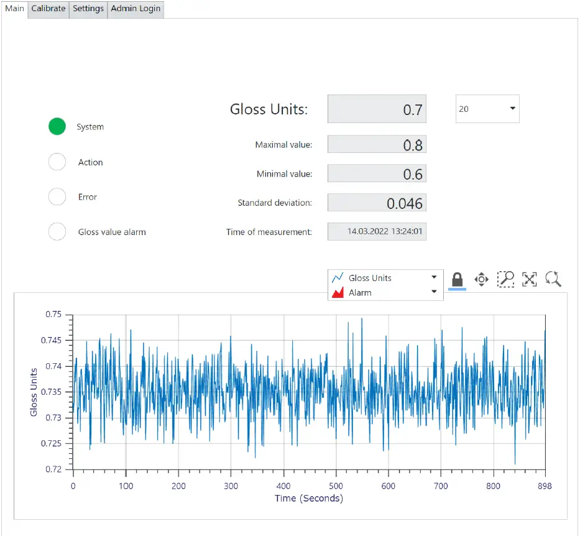The height and width of the screenshot is (536, 580).
Task: Go to the Admin Login tab
Action: pos(136,9)
